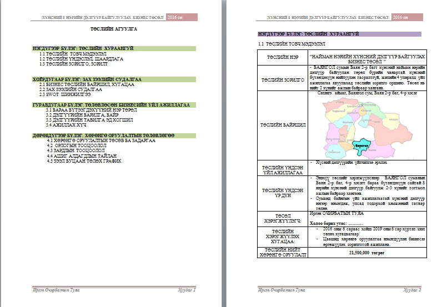
Task: Click the "ТӨСЛИЙН БАЙРШИЛ" row label cell
Action: (x=281, y=125)
